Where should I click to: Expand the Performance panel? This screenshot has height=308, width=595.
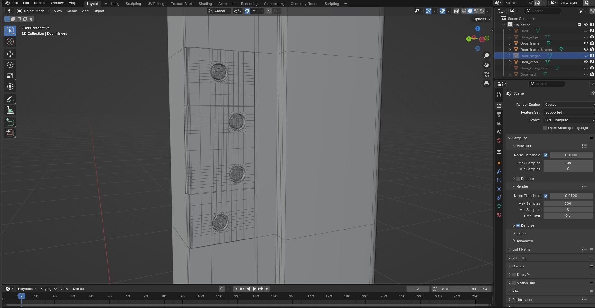tap(523, 300)
